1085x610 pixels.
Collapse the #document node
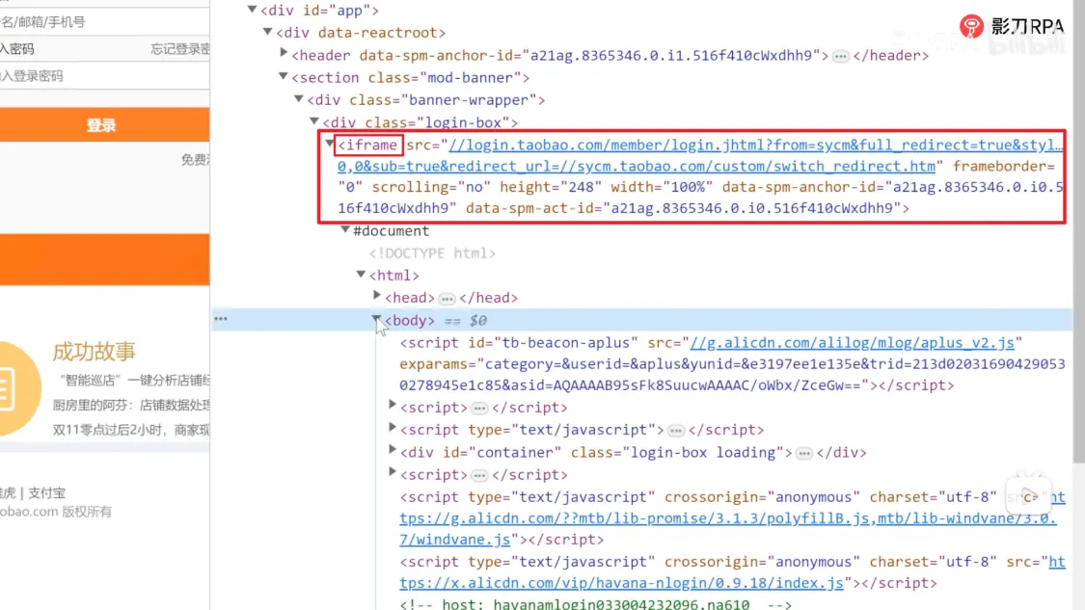(345, 229)
